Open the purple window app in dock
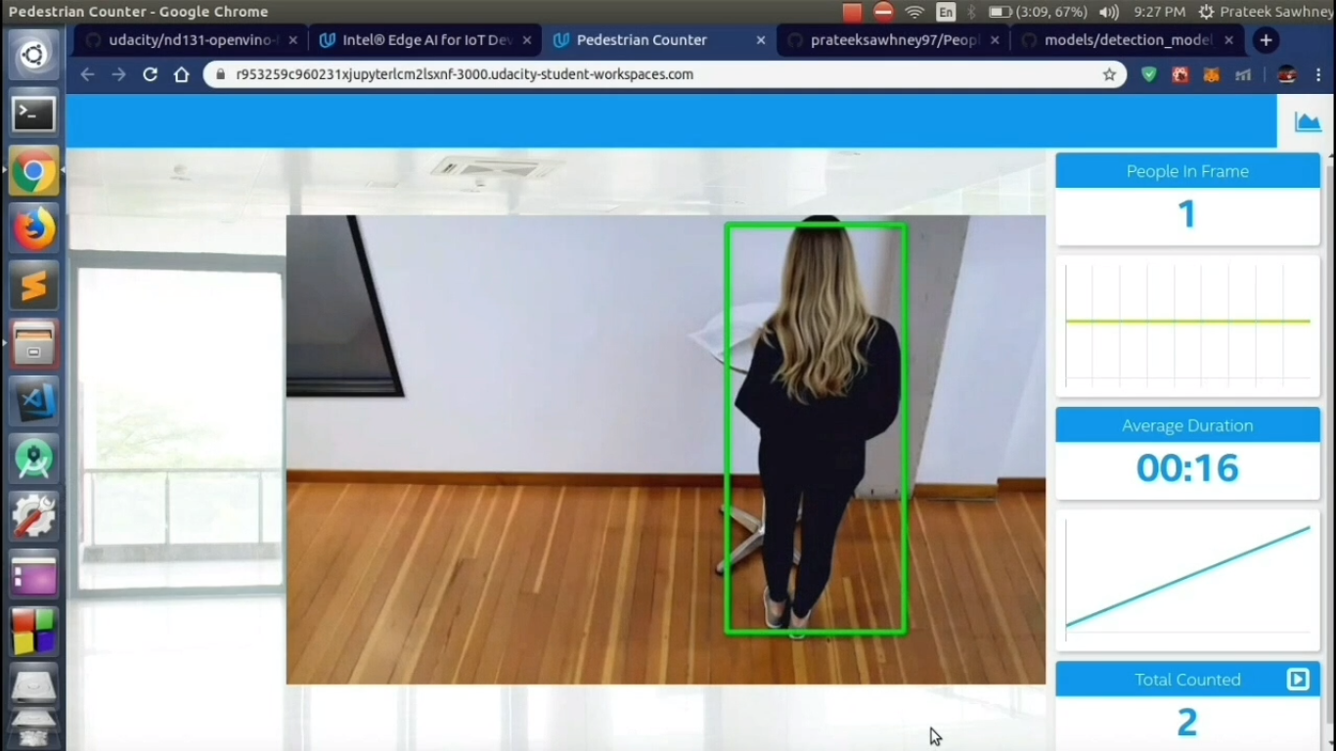 pos(33,574)
